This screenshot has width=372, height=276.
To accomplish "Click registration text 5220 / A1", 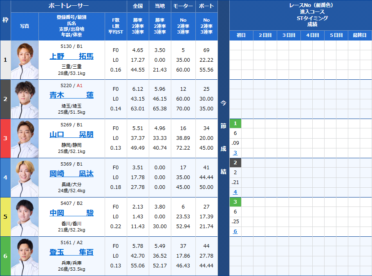I will [x=72, y=85].
